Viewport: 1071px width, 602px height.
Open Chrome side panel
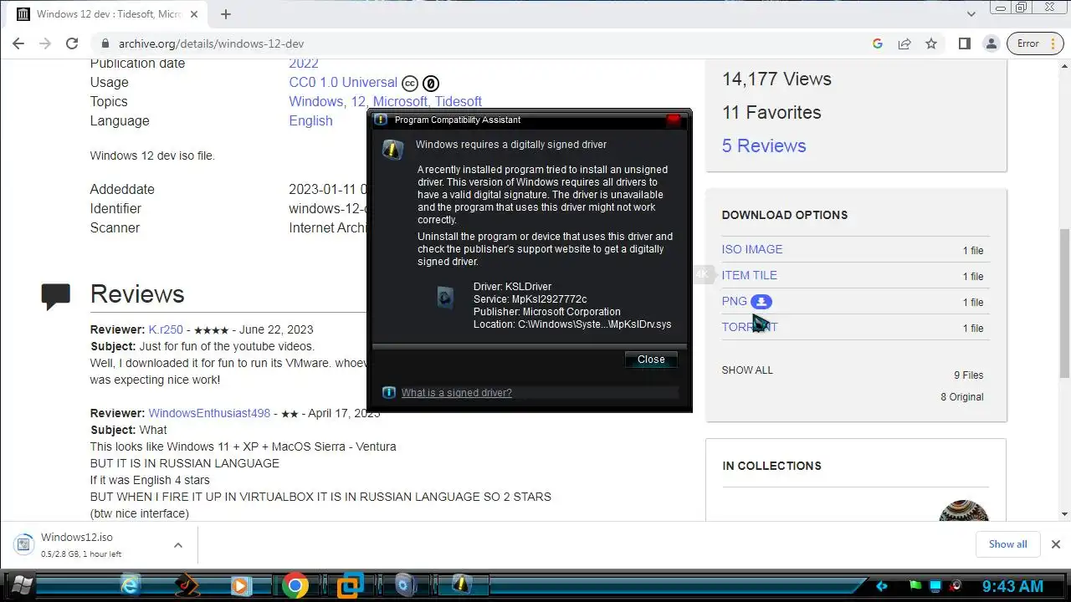tap(964, 43)
